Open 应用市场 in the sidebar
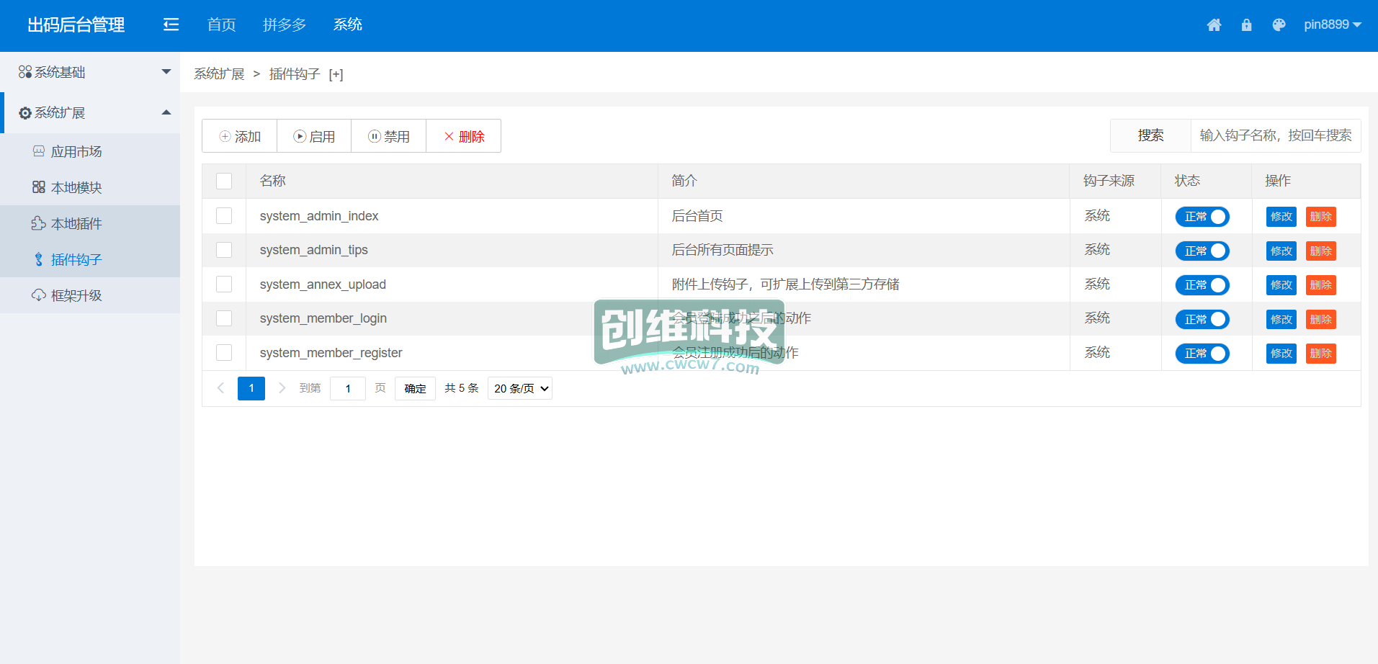Screen dimensions: 1378x664 [76, 152]
